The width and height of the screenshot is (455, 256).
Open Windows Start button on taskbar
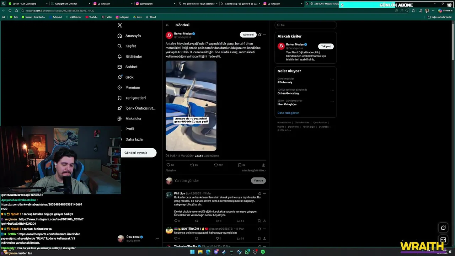pyautogui.click(x=192, y=252)
